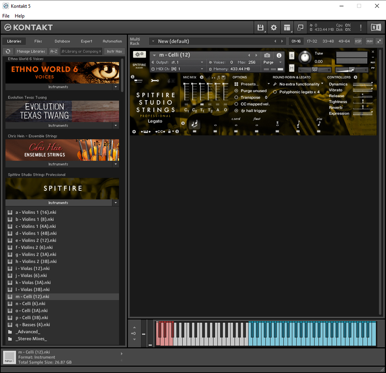The image size is (386, 373).
Task: Click the KSP script button
Action: point(358,41)
